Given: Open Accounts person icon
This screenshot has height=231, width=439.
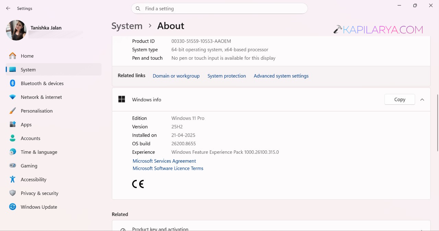Looking at the screenshot, I should pos(13,138).
